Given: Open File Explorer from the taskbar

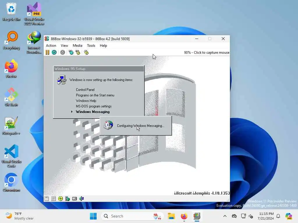Looking at the screenshot, I should [x=171, y=216].
